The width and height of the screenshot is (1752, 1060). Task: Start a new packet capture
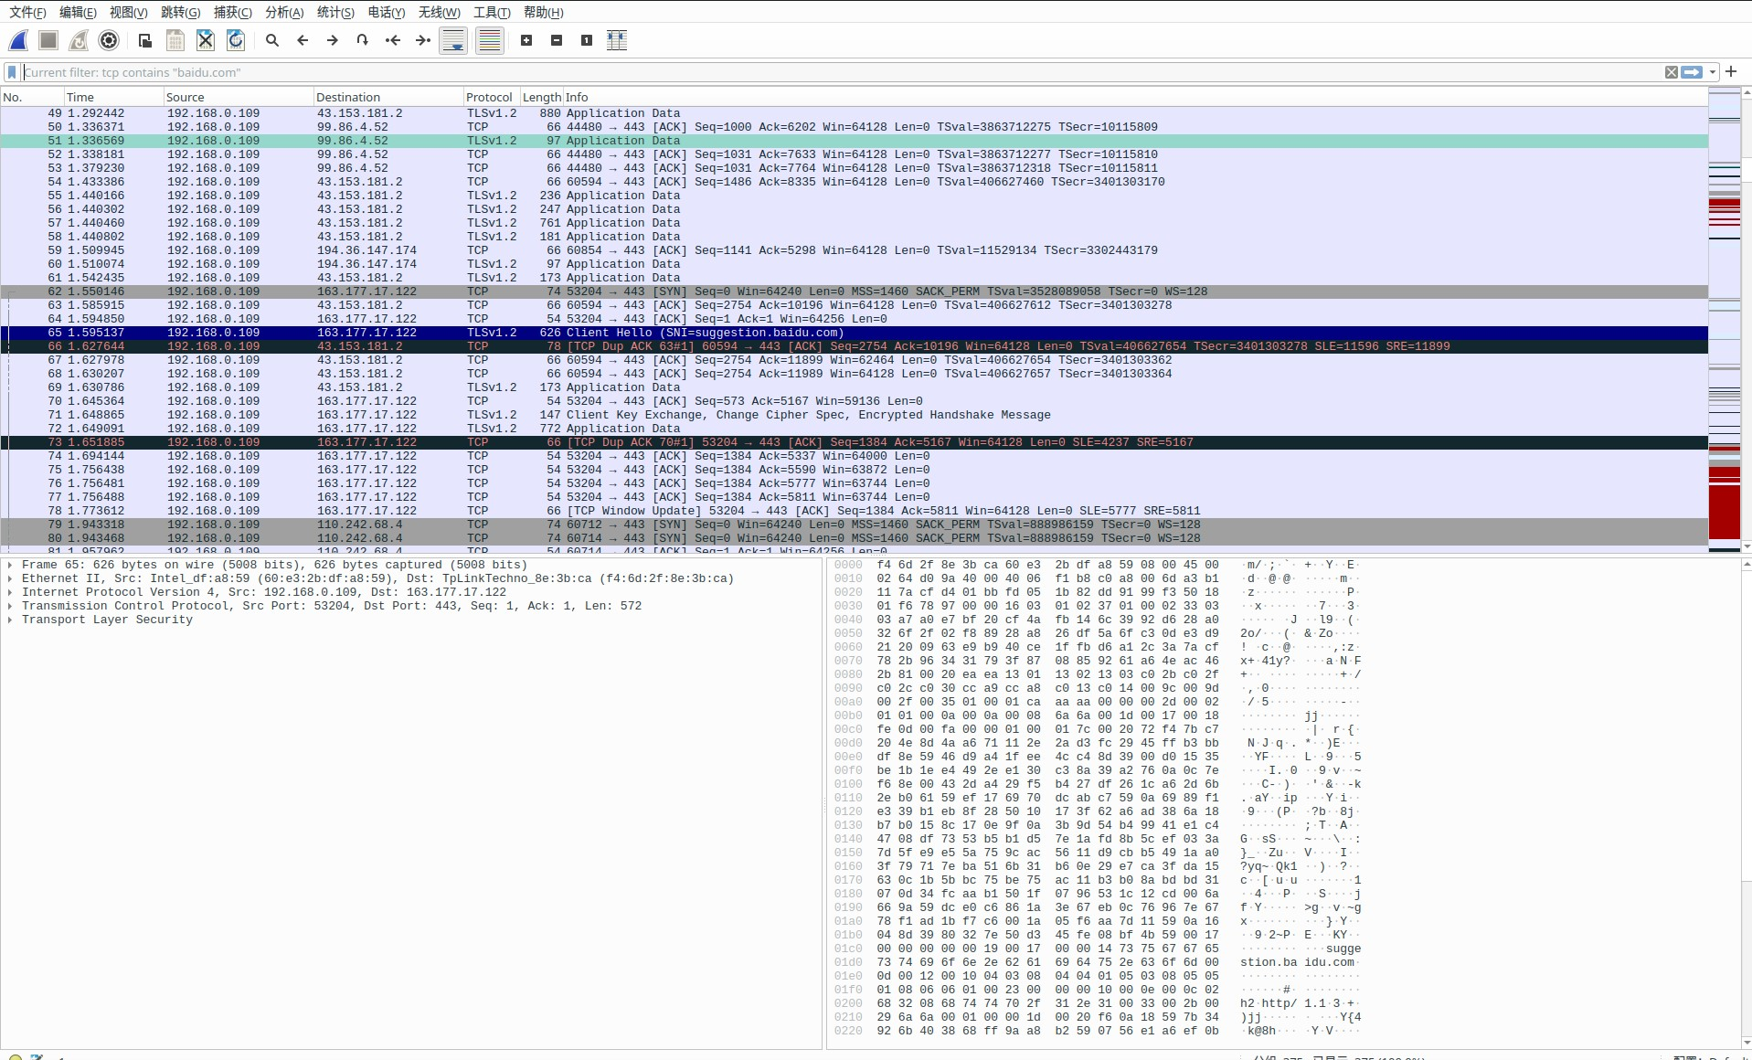16,39
